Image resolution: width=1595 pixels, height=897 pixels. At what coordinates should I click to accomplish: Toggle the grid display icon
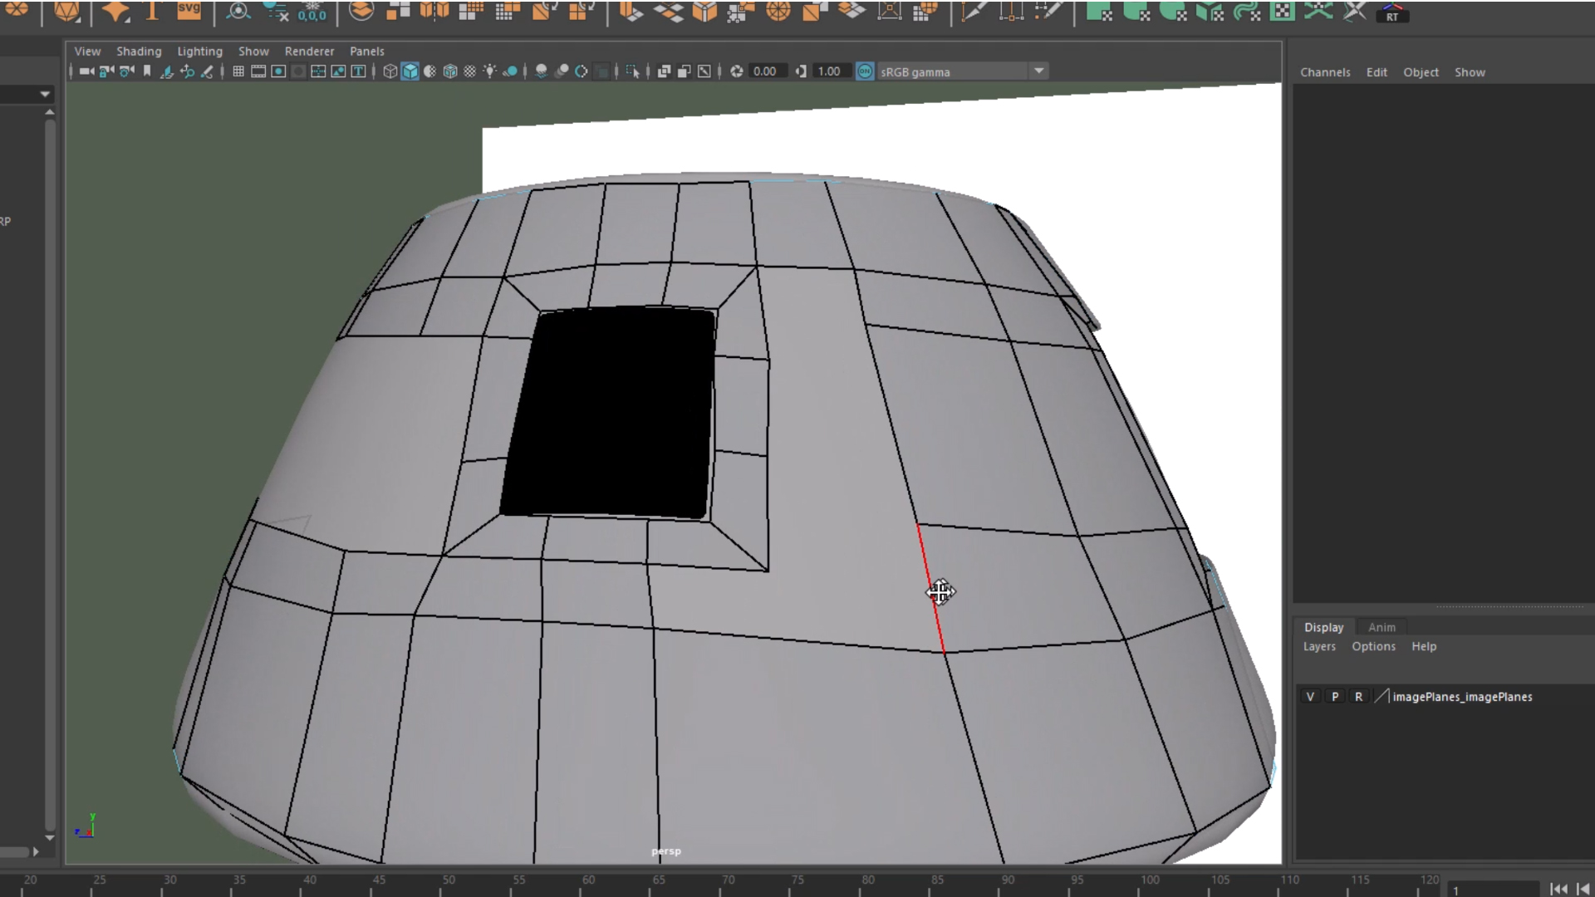coord(238,71)
